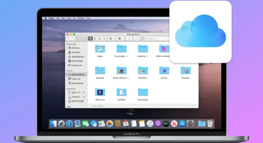
Task: Open Calendar from the Dock
Action: (126, 124)
